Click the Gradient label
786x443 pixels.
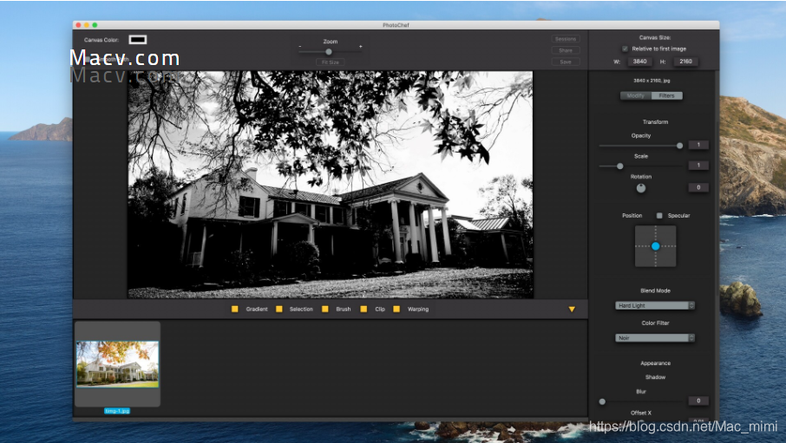257,309
